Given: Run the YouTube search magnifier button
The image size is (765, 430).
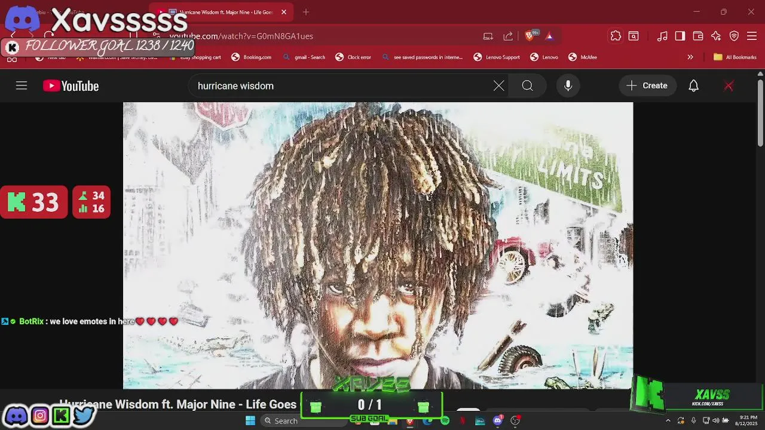Looking at the screenshot, I should 527,86.
